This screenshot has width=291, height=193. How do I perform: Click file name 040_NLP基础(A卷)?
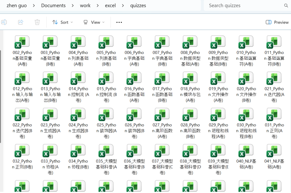pos(246,164)
